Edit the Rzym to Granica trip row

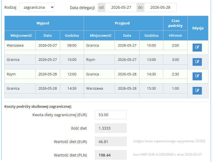click(197, 76)
